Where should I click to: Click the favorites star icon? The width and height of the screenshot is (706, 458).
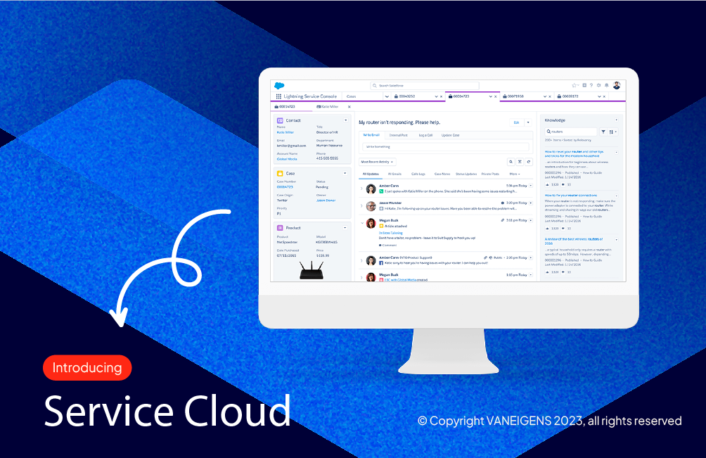tap(574, 85)
